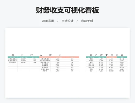Click the 23% share for 营业费用
Screen dimensions: 135x103
(72, 64)
